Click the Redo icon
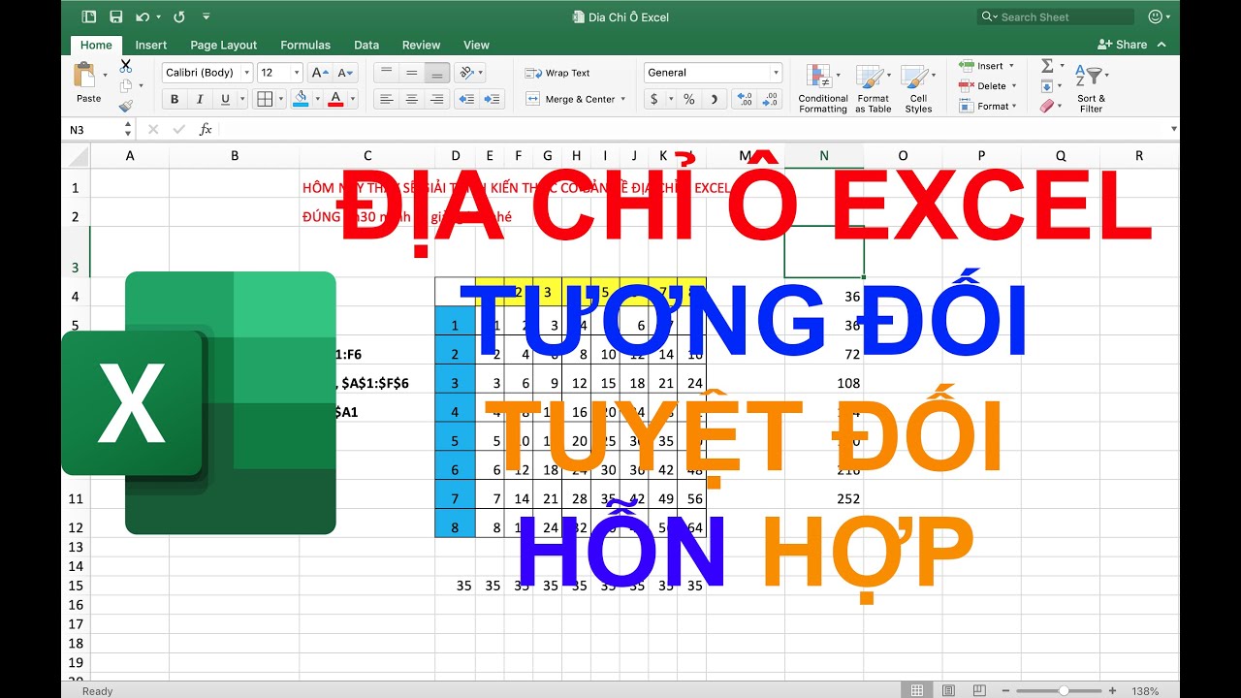 point(179,16)
